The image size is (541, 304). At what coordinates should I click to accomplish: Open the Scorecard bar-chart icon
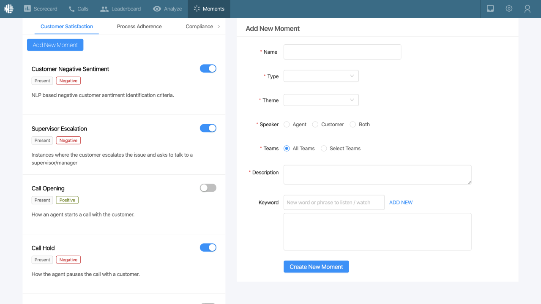[27, 8]
